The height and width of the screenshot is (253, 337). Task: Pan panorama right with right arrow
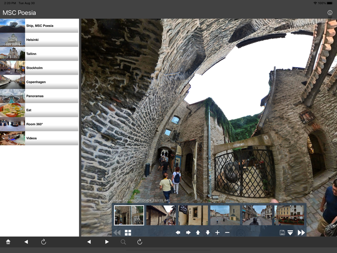(x=188, y=233)
